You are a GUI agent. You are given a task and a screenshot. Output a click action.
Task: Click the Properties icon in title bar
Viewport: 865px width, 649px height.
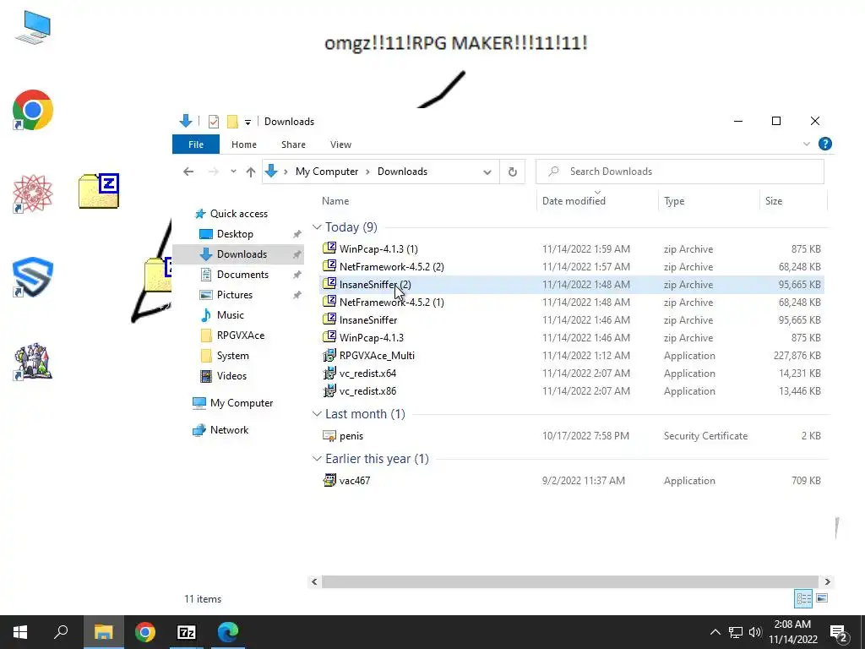pyautogui.click(x=214, y=122)
